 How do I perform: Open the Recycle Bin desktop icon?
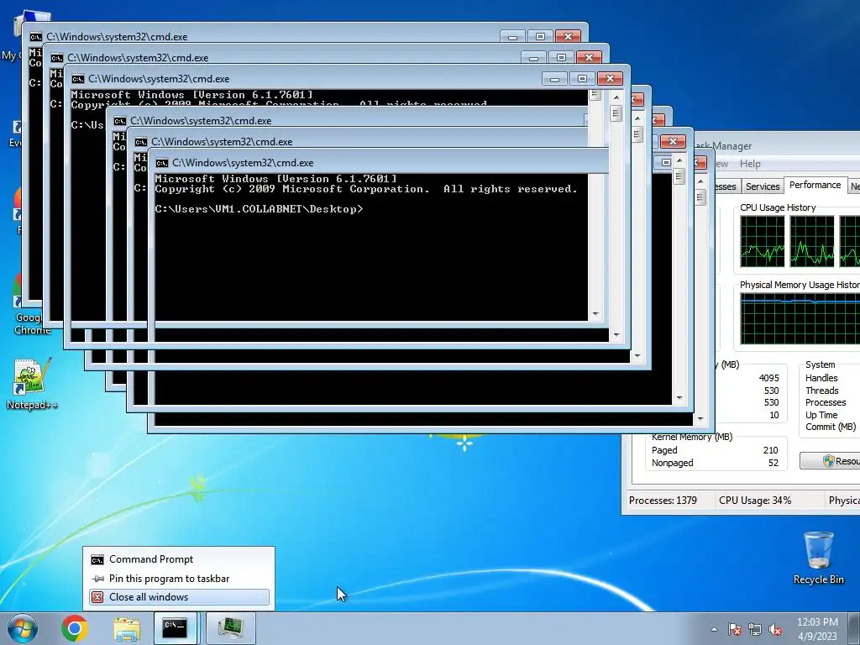pyautogui.click(x=818, y=558)
